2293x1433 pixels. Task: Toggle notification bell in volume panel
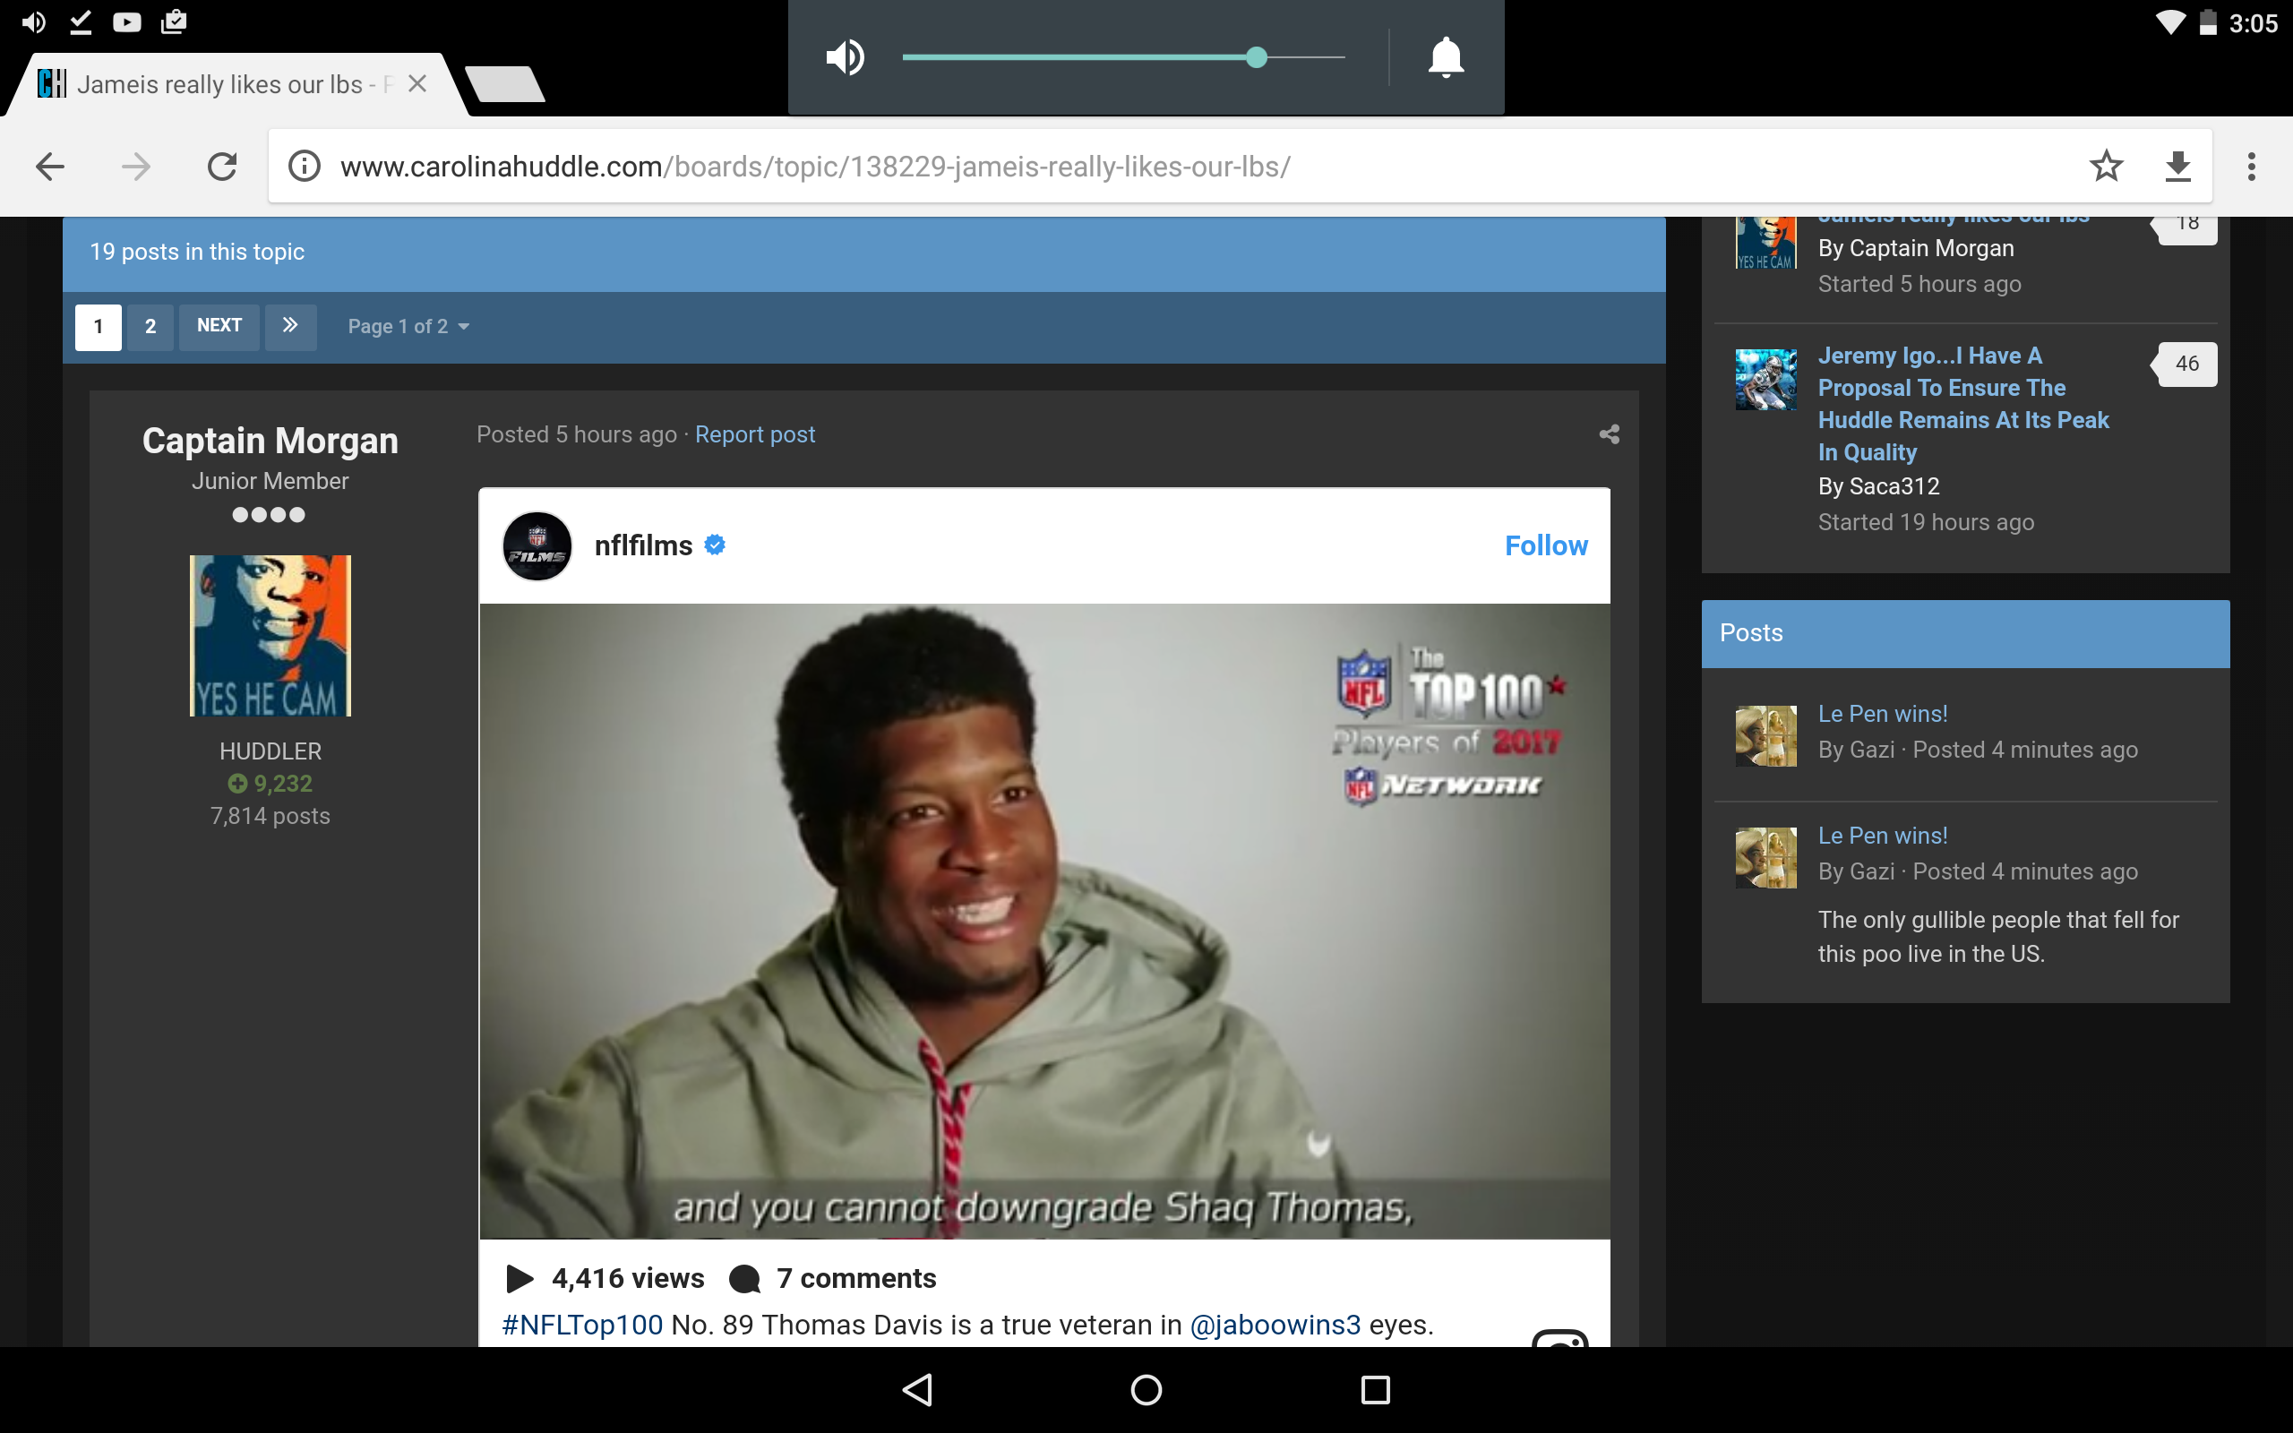click(1446, 58)
